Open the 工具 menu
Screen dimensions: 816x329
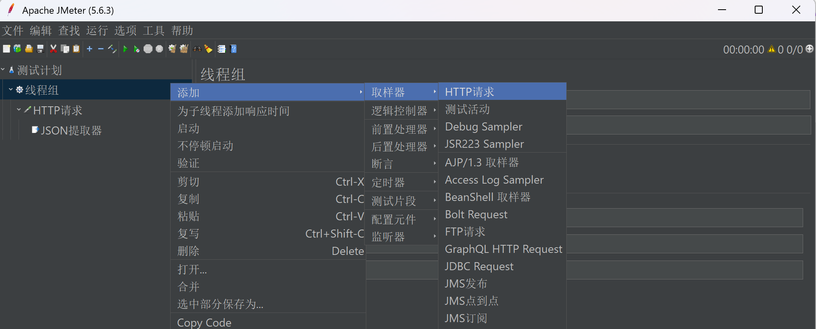click(x=154, y=31)
